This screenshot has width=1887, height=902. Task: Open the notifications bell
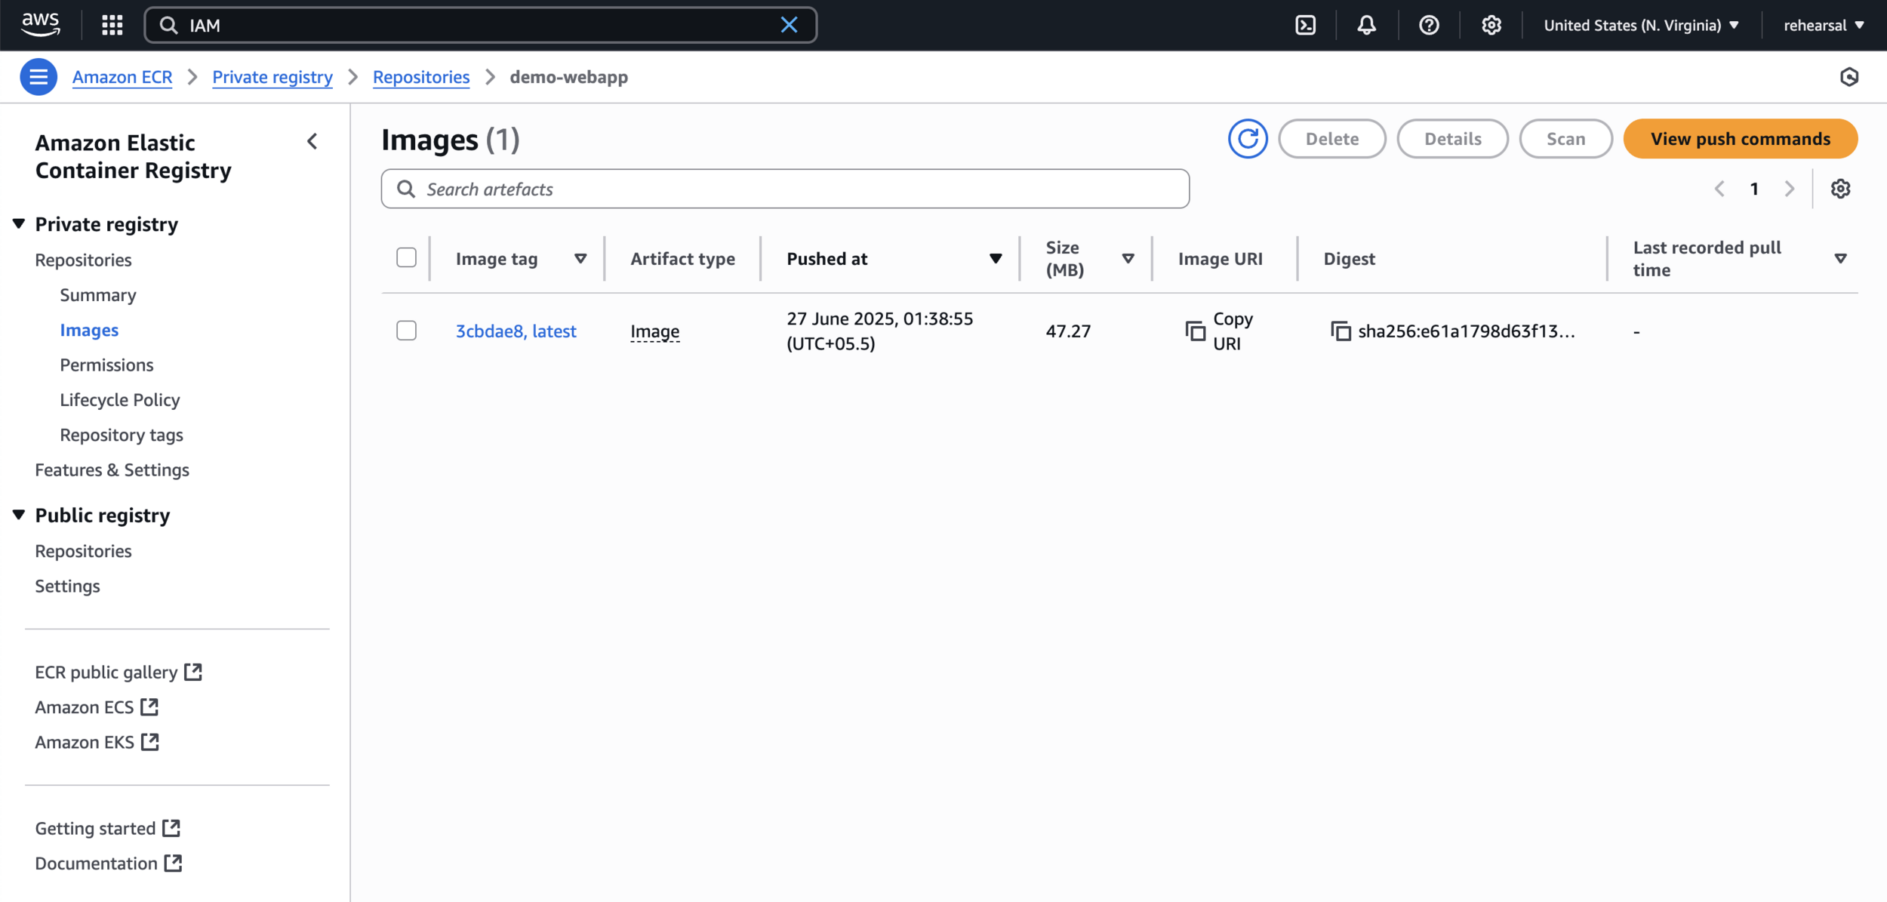click(1366, 26)
